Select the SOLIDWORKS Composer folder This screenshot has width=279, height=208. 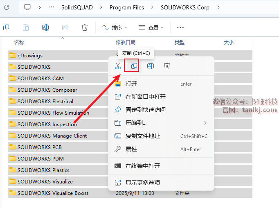[x=58, y=90]
